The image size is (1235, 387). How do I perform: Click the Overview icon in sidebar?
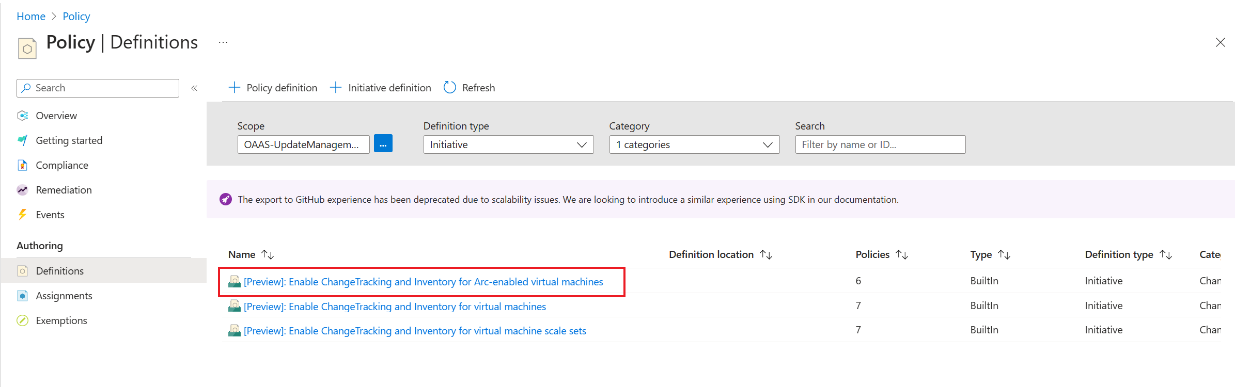click(23, 116)
